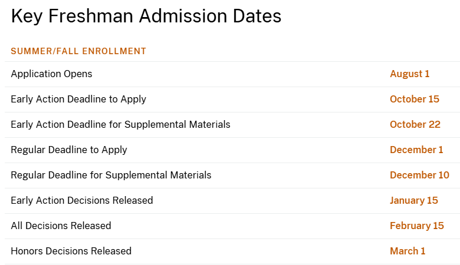Click the All Decisions Released label

(x=61, y=226)
